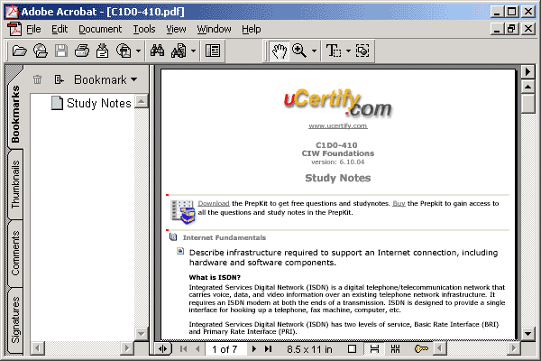Click bookmarks panel scroll right arrow
541x361 pixels.
pyautogui.click(x=127, y=348)
